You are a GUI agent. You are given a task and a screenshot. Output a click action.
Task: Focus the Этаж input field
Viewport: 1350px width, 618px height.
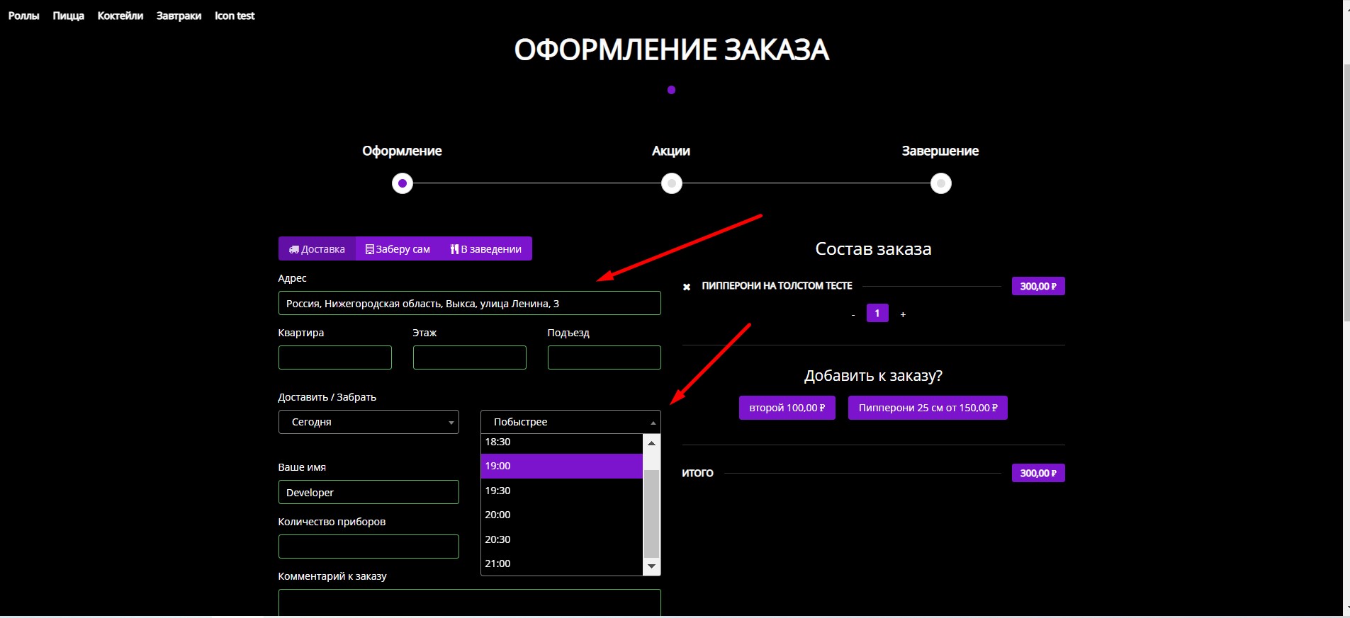(x=469, y=357)
